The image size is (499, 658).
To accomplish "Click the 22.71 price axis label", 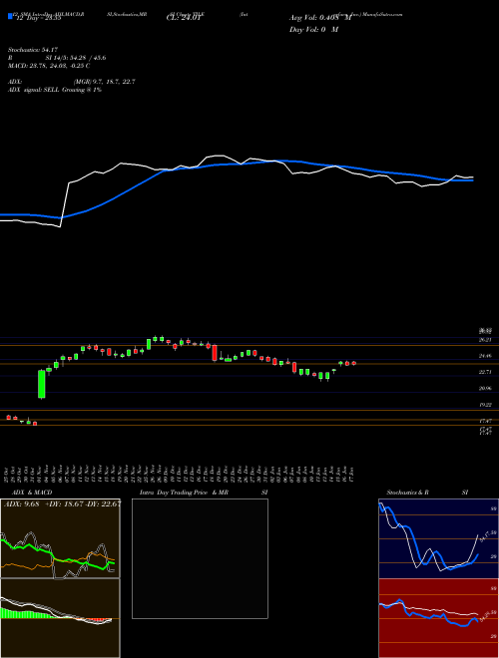I will coord(485,372).
